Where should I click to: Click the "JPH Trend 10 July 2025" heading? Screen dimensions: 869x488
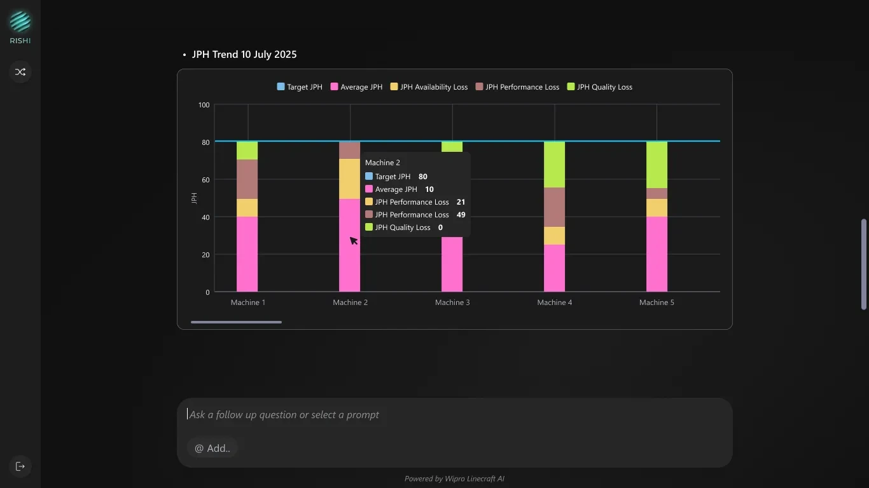244,55
